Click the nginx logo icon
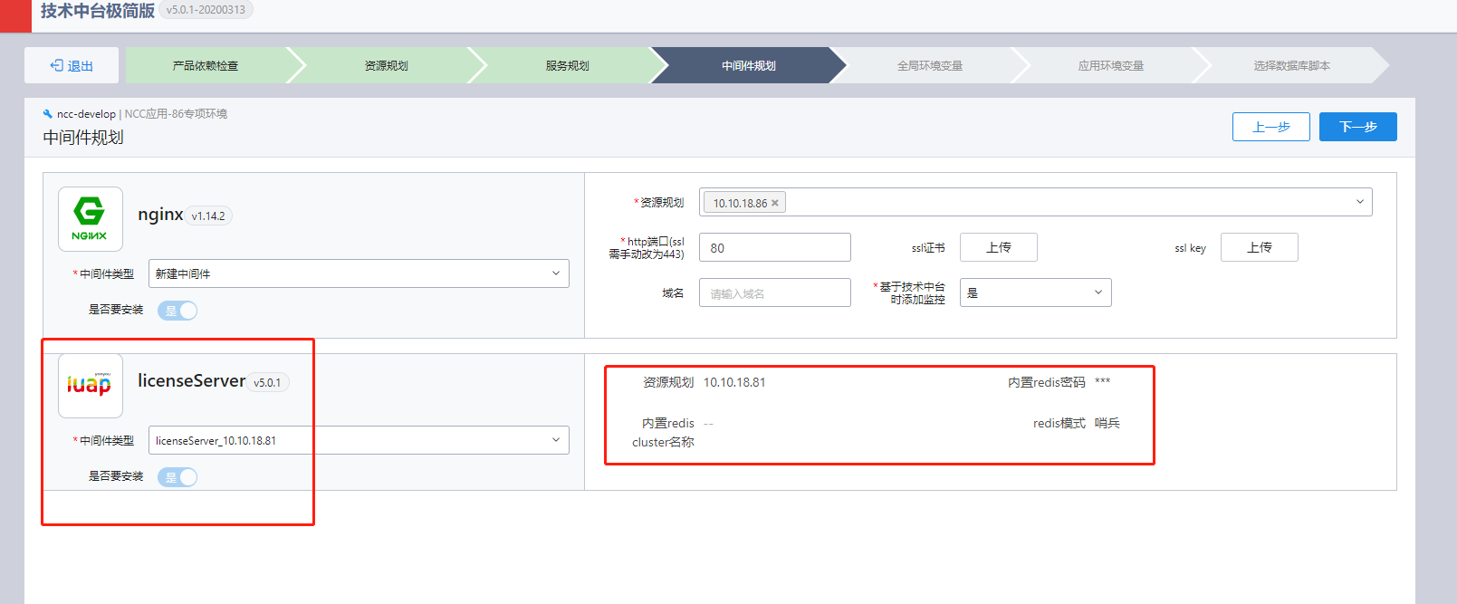Image resolution: width=1457 pixels, height=604 pixels. 90,219
